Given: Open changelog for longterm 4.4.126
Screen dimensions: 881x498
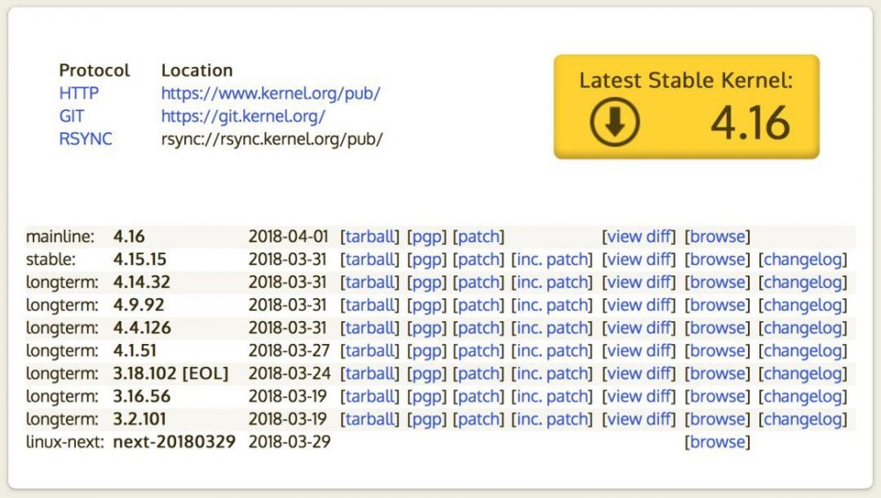Looking at the screenshot, I should tap(803, 328).
